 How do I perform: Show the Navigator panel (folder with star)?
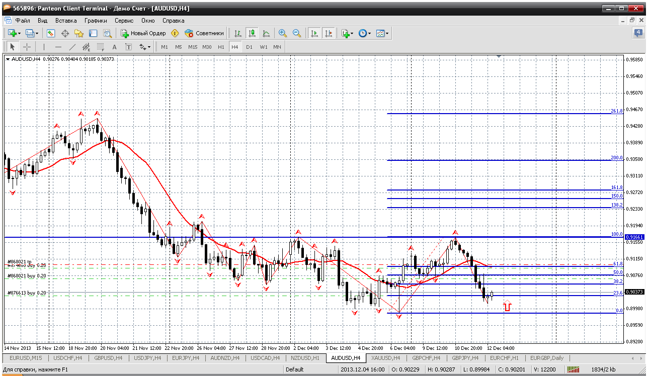79,33
